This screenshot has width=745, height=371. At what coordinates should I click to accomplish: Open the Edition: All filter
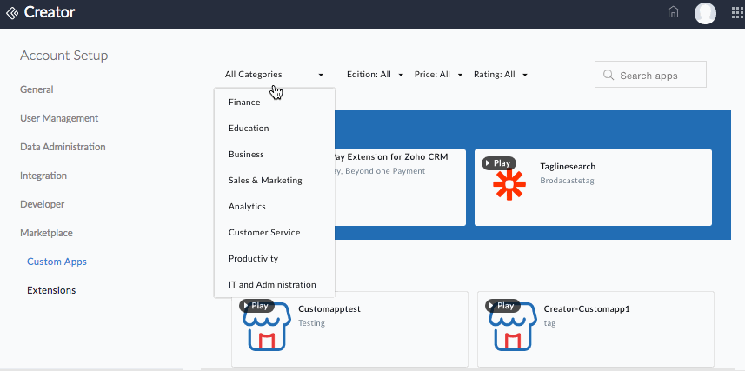(x=375, y=75)
